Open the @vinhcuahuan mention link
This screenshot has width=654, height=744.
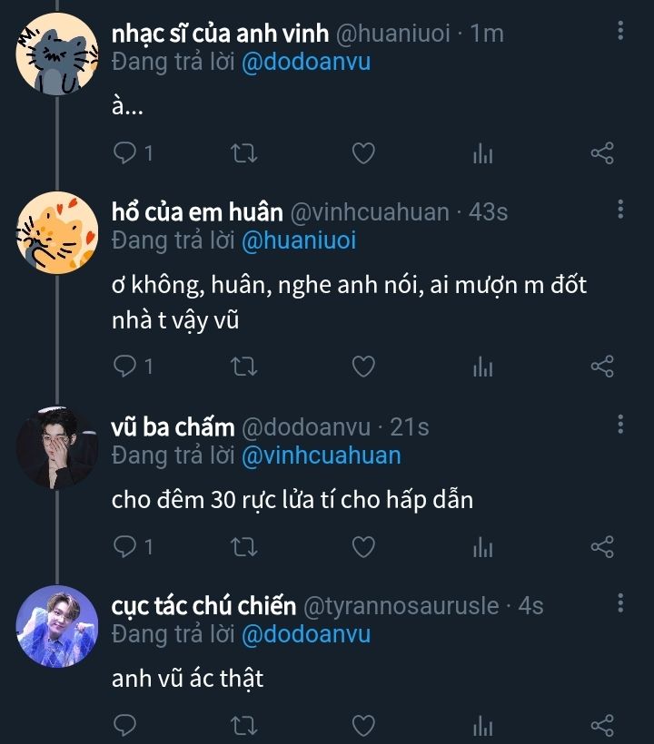point(322,455)
